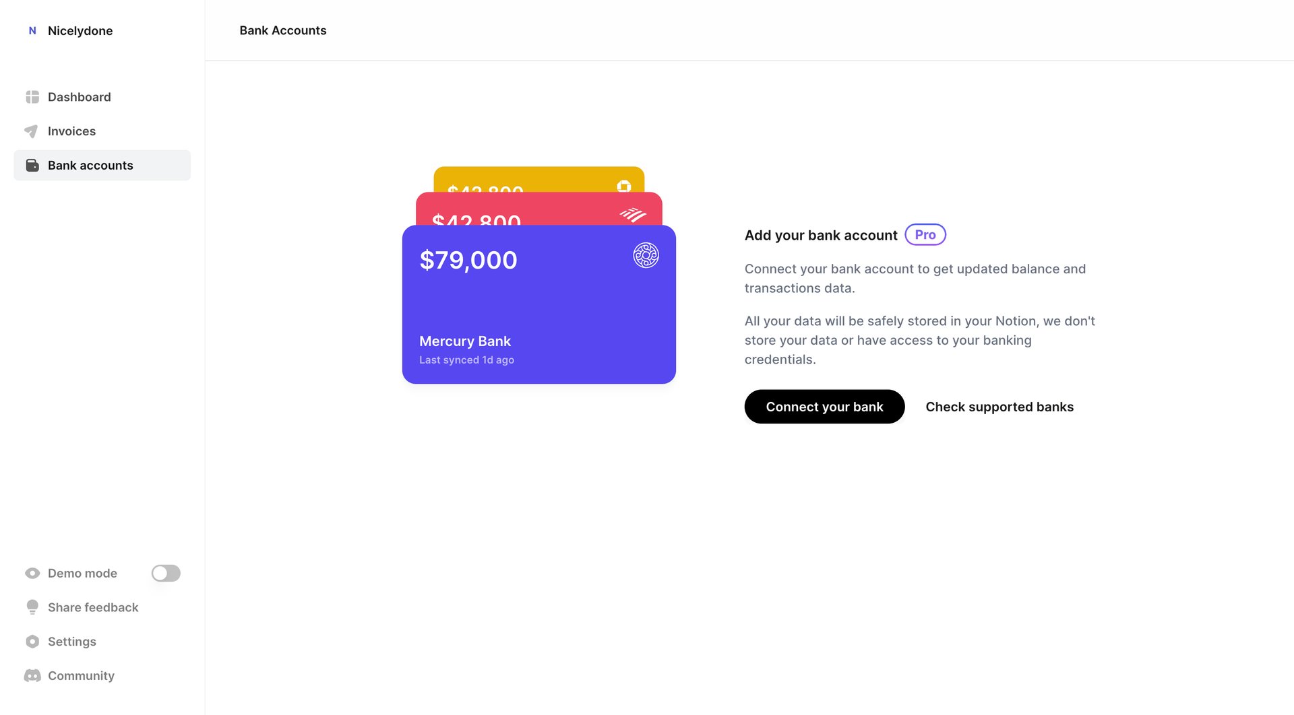1294x715 pixels.
Task: Click the Mercury logo on the purple card
Action: (646, 256)
